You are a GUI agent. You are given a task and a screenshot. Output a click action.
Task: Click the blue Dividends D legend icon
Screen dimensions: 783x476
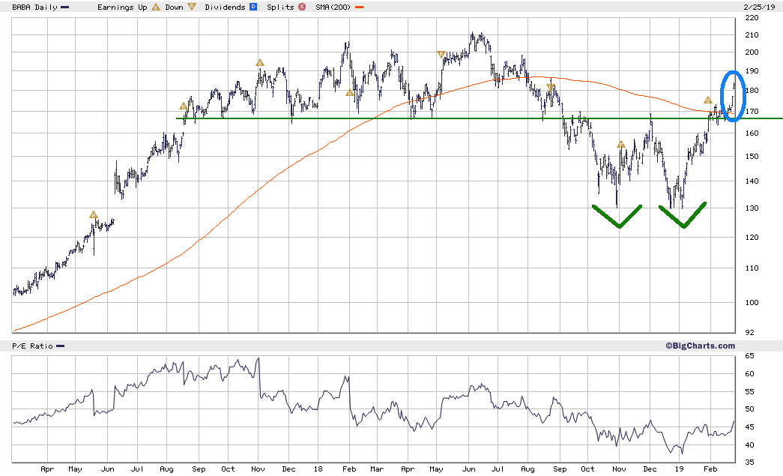click(253, 7)
